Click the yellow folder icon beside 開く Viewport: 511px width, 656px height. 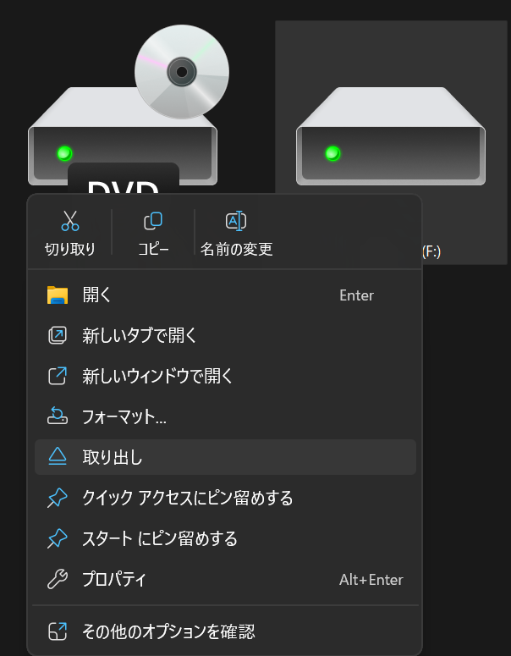click(x=58, y=295)
